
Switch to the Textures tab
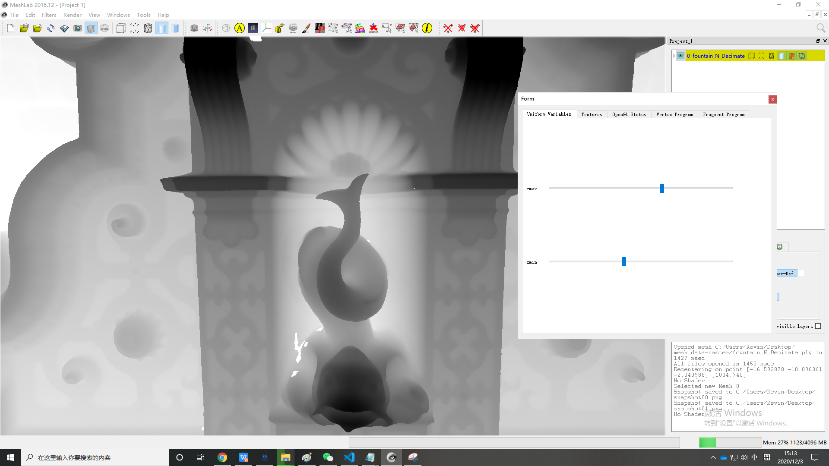click(592, 114)
